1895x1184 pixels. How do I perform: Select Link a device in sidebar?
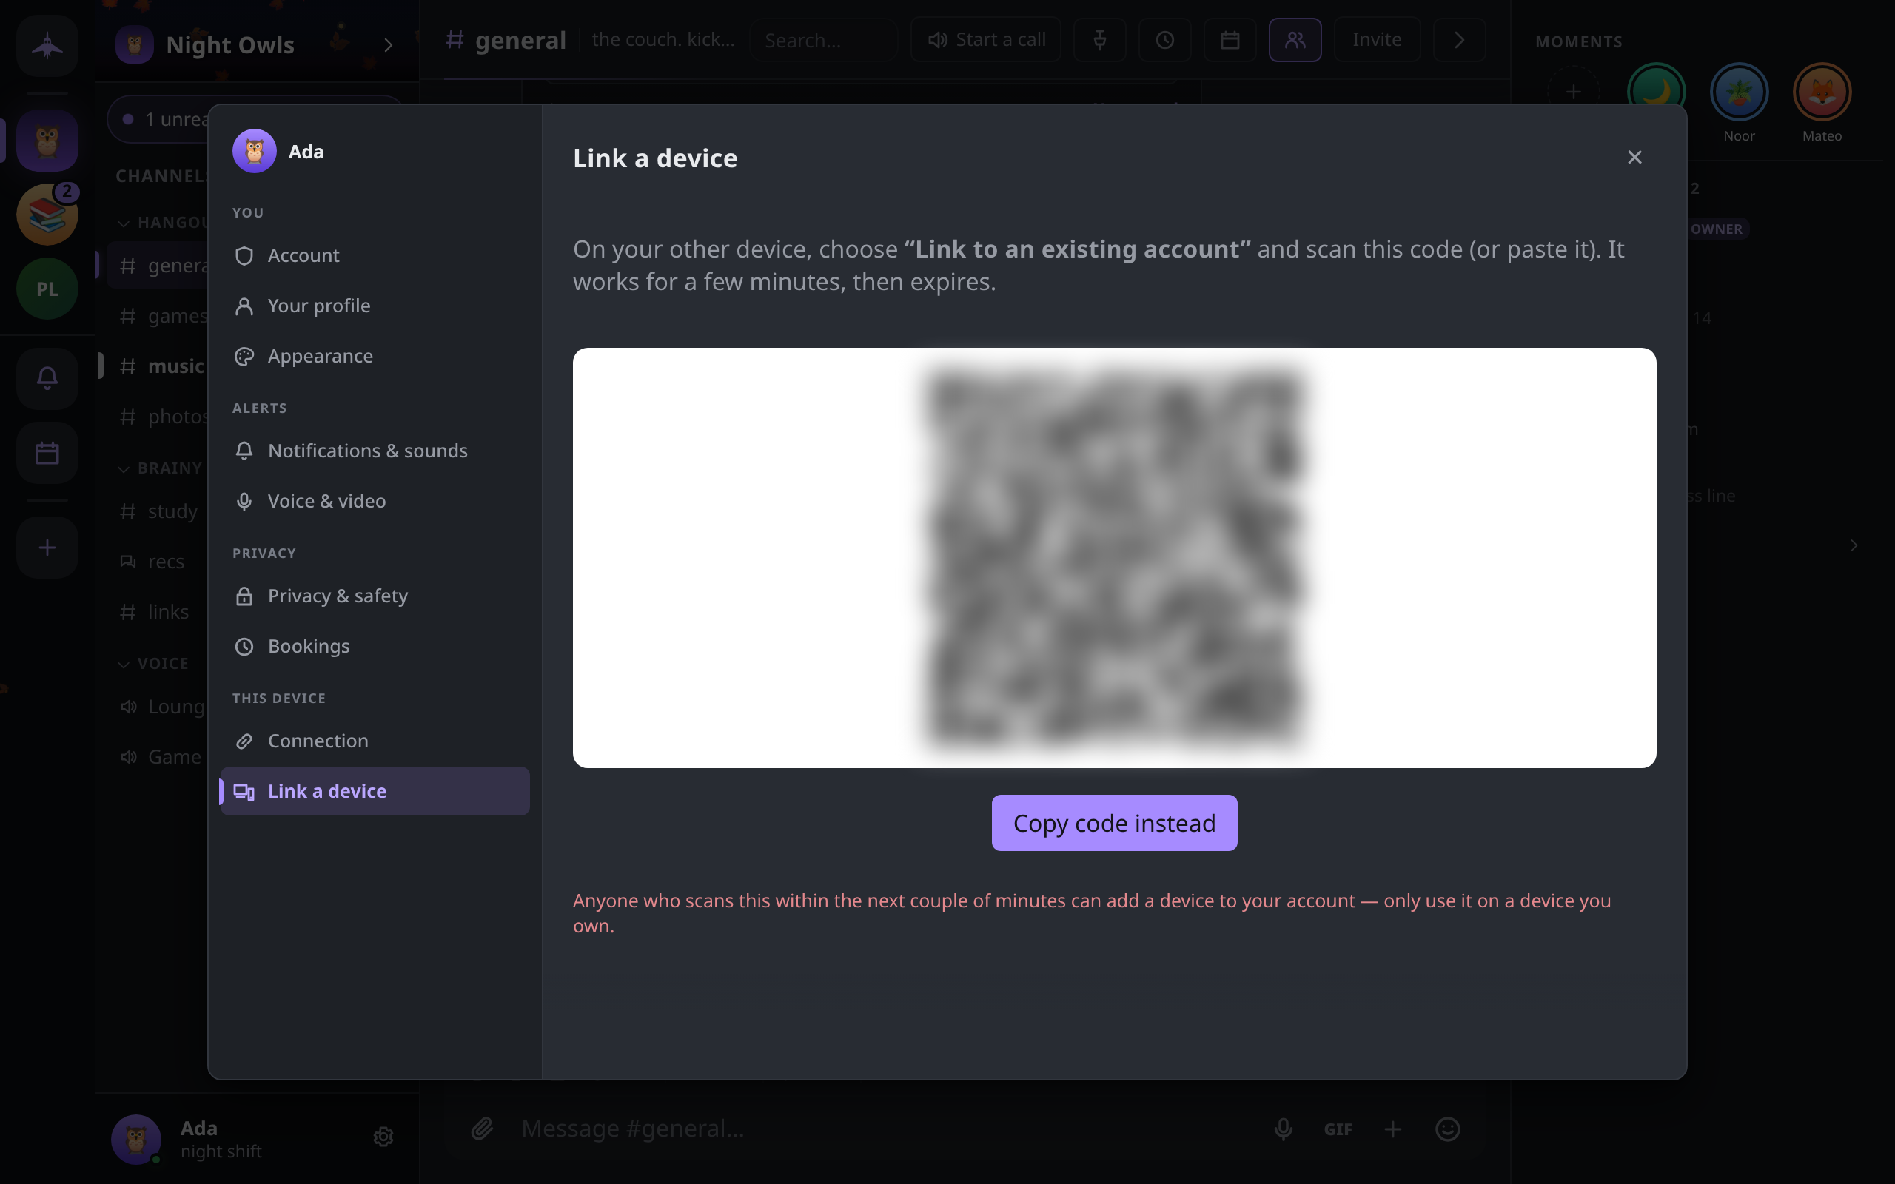[375, 791]
